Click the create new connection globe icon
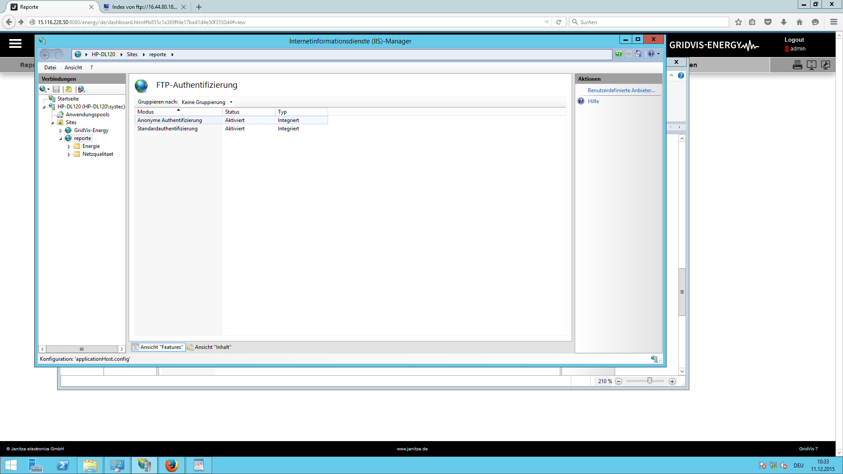Image resolution: width=843 pixels, height=474 pixels. pyautogui.click(x=43, y=89)
